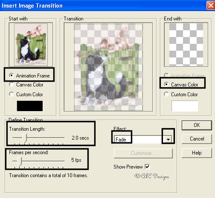Image resolution: width=215 pixels, height=198 pixels.
Task: Close the Insert Image Transition dialog
Action: [x=211, y=6]
